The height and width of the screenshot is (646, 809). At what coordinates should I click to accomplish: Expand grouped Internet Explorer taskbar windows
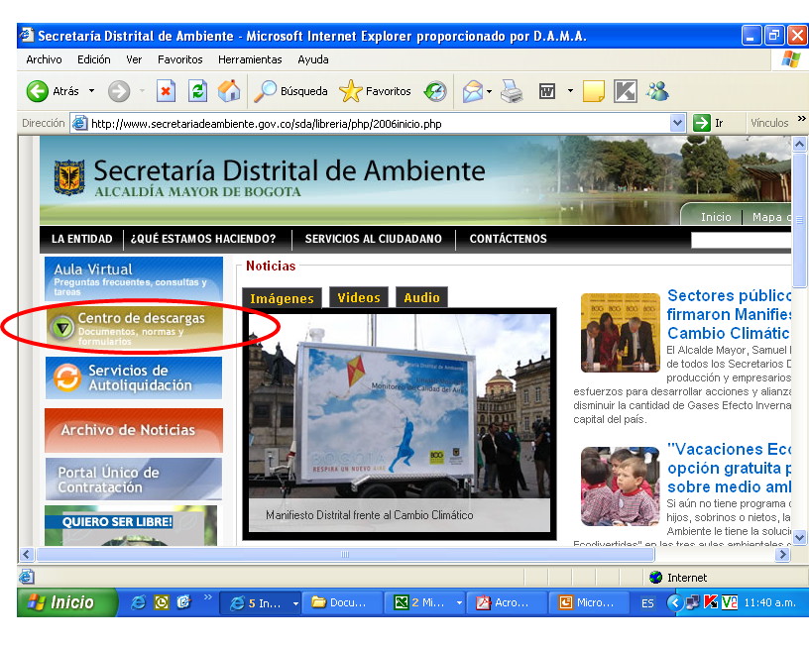(295, 602)
